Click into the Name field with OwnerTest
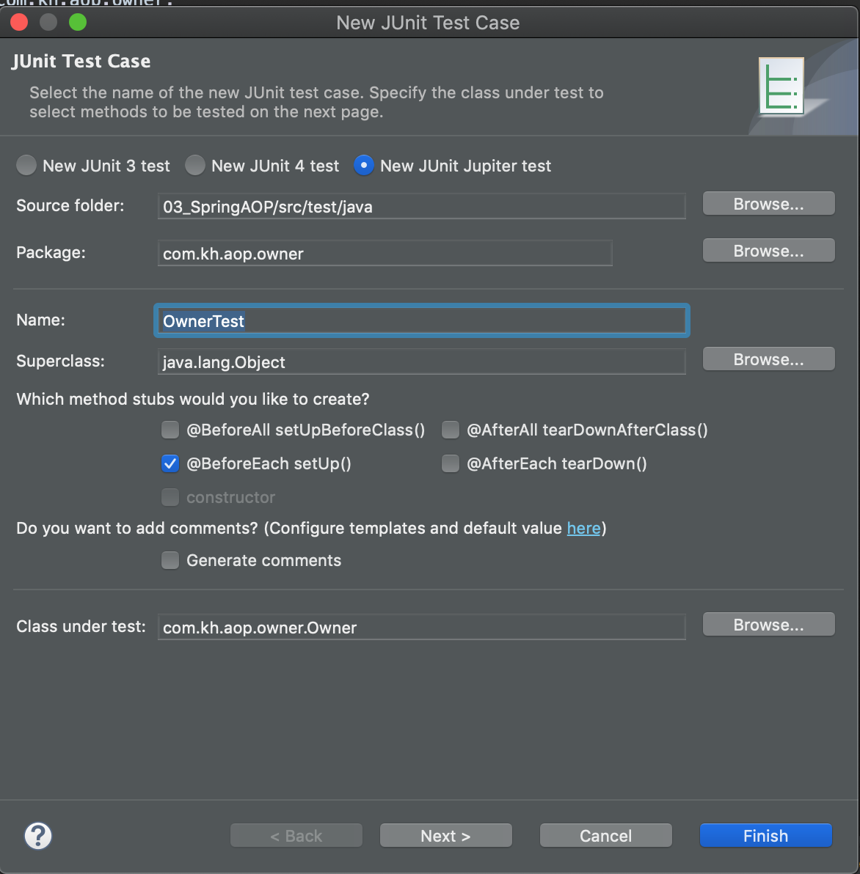860x874 pixels. 422,320
